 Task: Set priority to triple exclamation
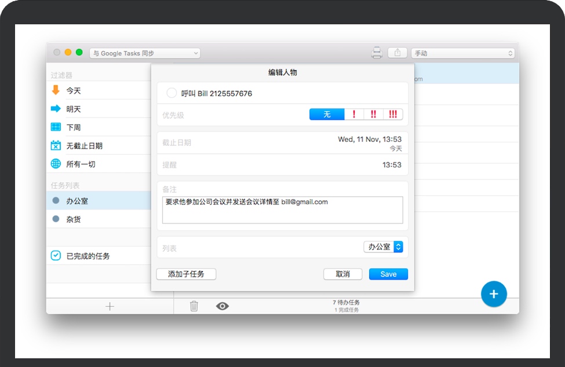pos(393,115)
